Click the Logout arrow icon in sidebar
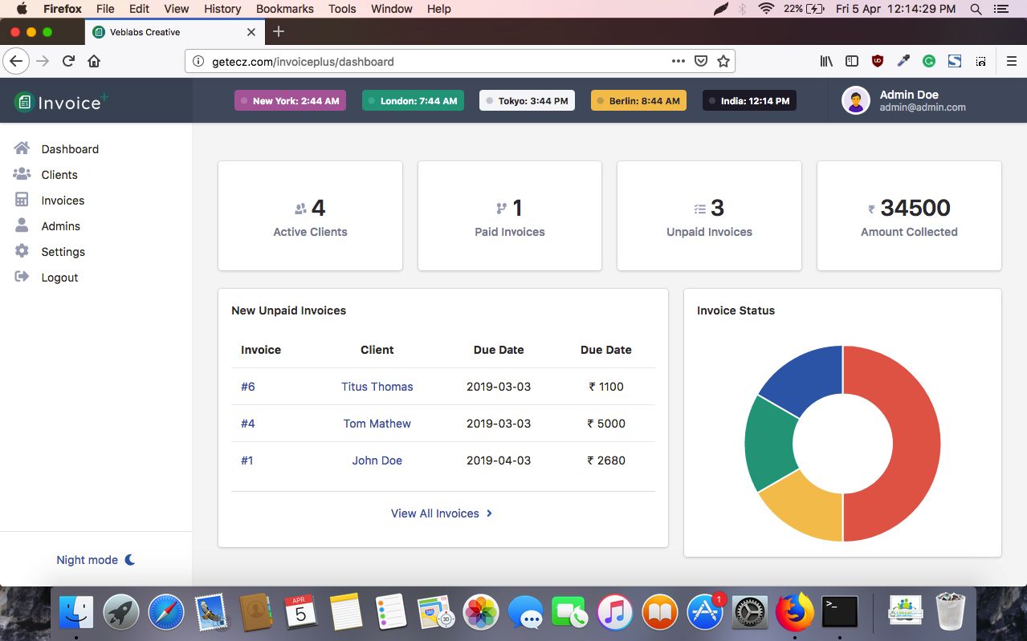Image resolution: width=1027 pixels, height=641 pixels. pyautogui.click(x=22, y=277)
